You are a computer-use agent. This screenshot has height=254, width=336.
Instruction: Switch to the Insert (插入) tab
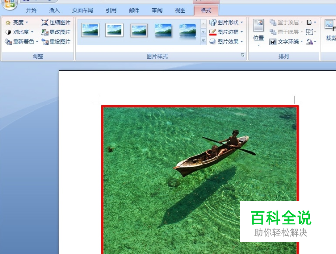[x=54, y=10]
